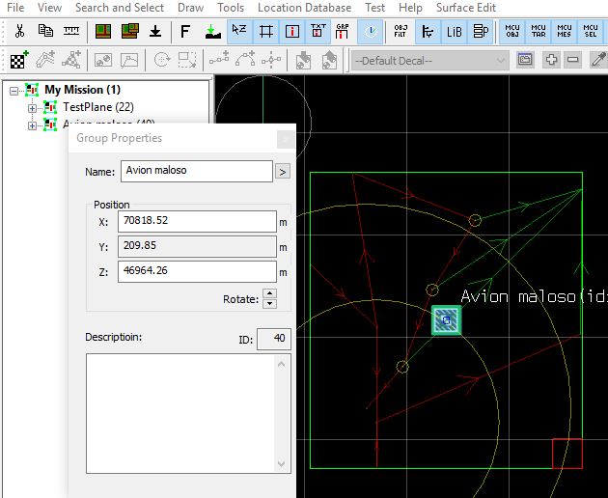Click the Copy documents icon
608x498 pixels.
click(x=45, y=31)
